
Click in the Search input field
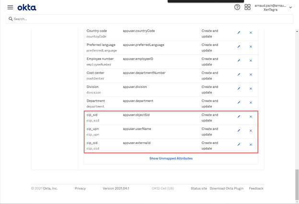tap(149, 19)
